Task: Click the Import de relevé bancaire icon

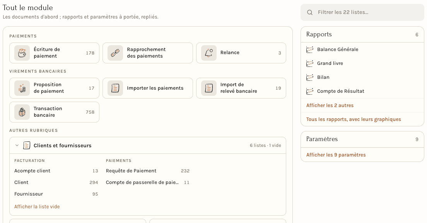Action: (x=209, y=88)
